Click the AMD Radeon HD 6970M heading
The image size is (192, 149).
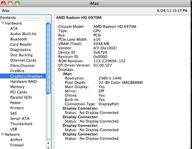pyautogui.click(x=79, y=18)
